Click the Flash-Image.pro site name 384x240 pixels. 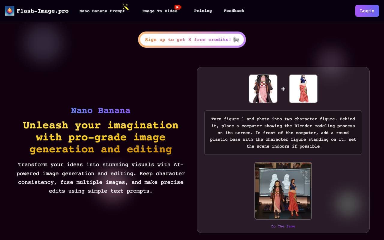pos(43,11)
